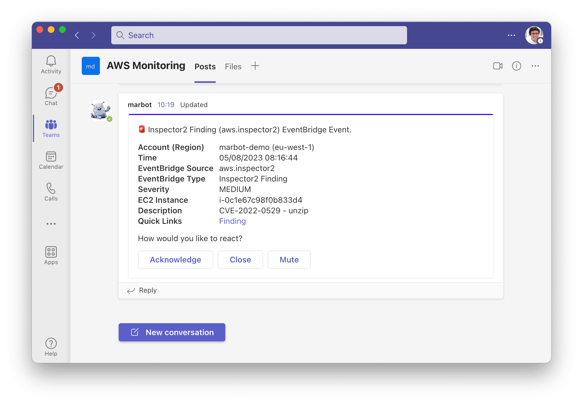
Task: Open marbot bot avatar
Action: tap(100, 110)
